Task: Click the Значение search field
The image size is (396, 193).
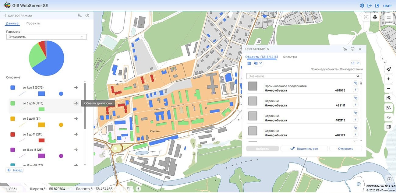Action: [x=302, y=76]
